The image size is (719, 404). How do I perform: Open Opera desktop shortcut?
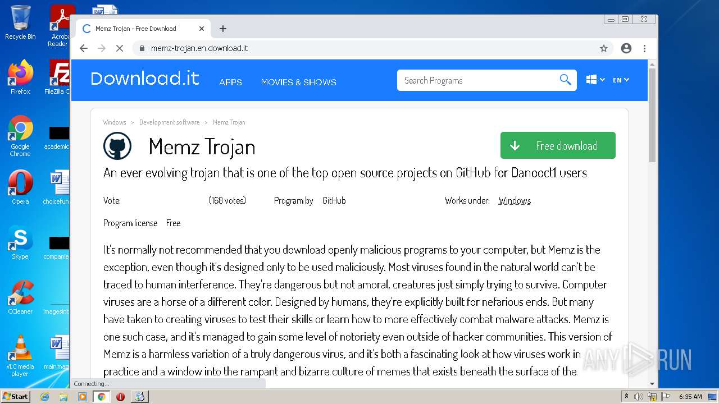[x=20, y=187]
